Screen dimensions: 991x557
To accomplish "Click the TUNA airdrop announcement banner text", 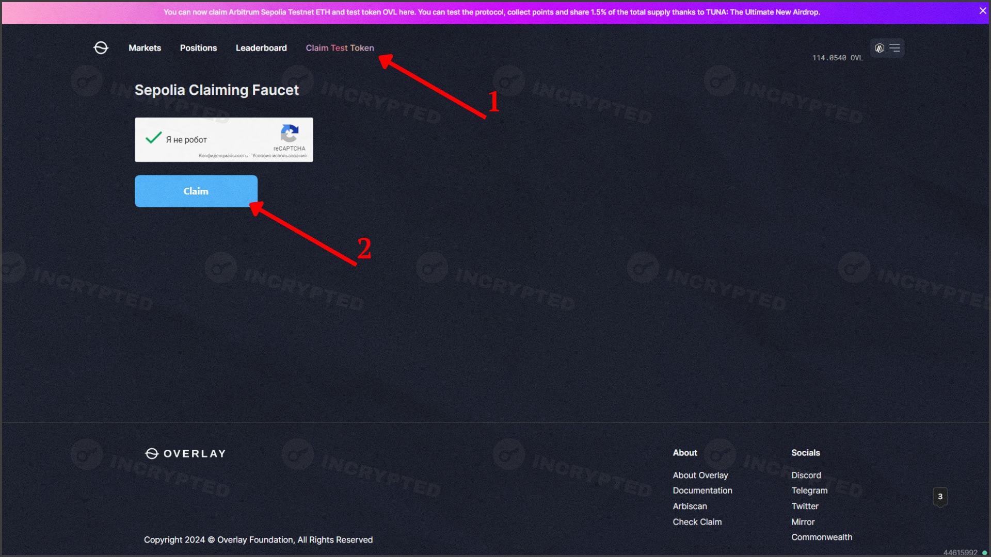I will (x=491, y=12).
